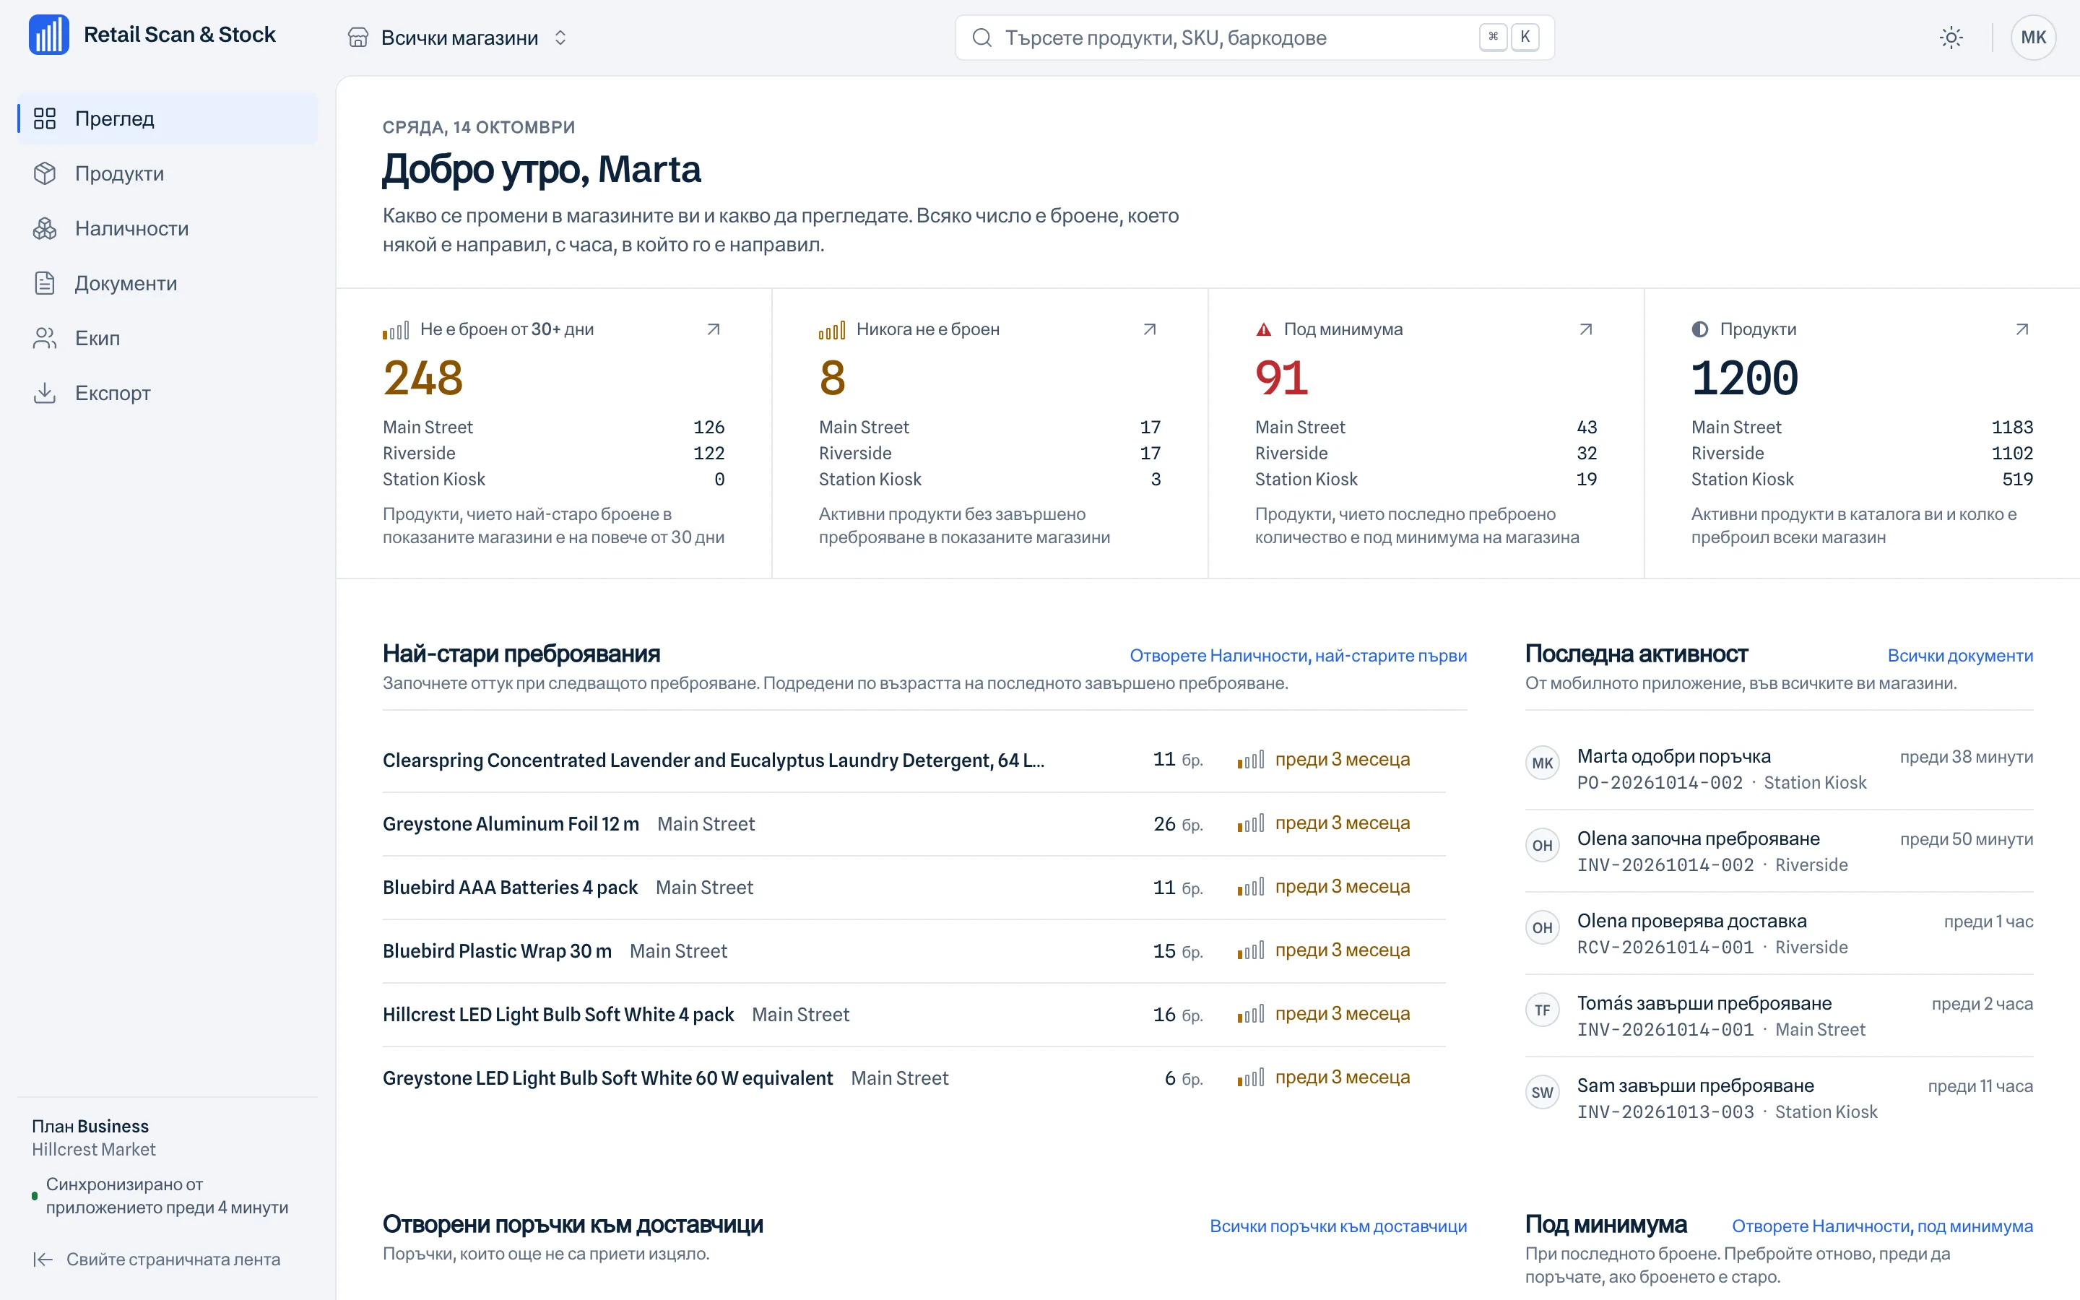Viewport: 2080px width, 1300px height.
Task: Open Greystone LED Light Bulb 60 W equivalent row
Action: [x=914, y=1078]
